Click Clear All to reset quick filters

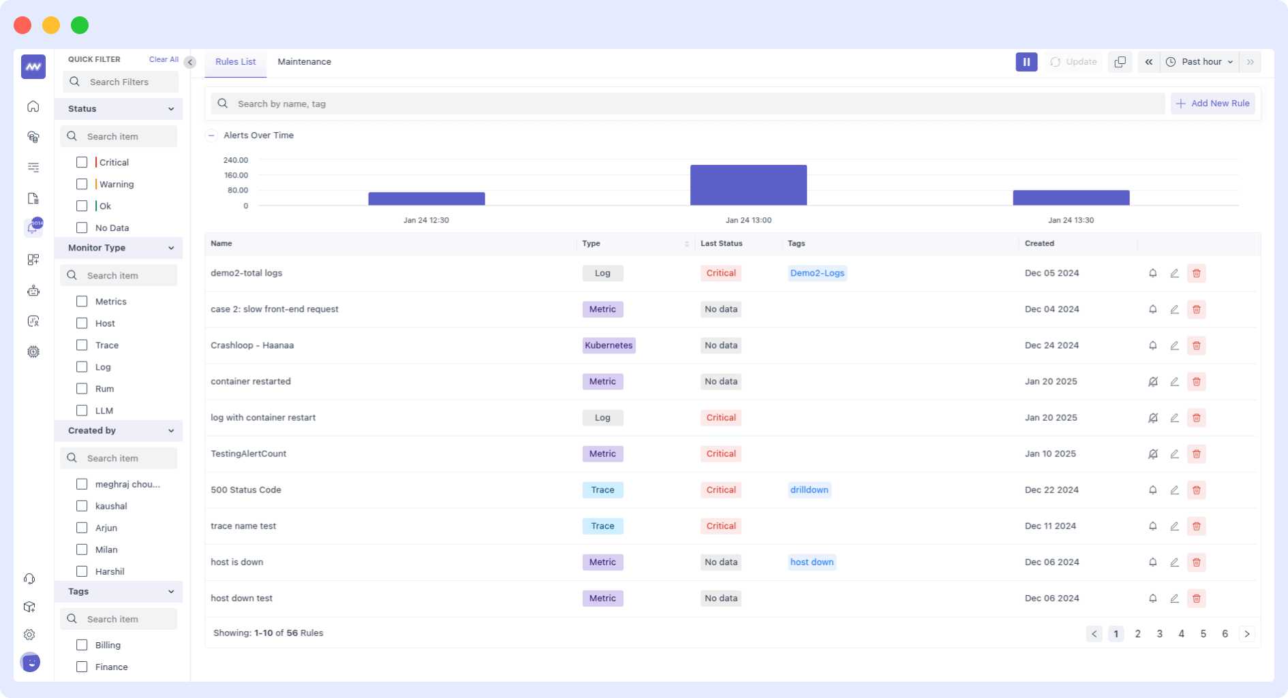click(x=163, y=59)
